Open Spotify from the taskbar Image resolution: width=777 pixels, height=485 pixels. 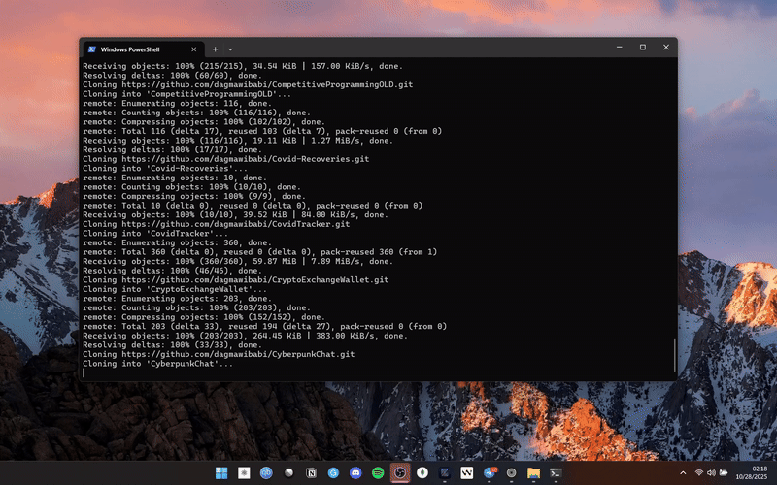point(378,472)
